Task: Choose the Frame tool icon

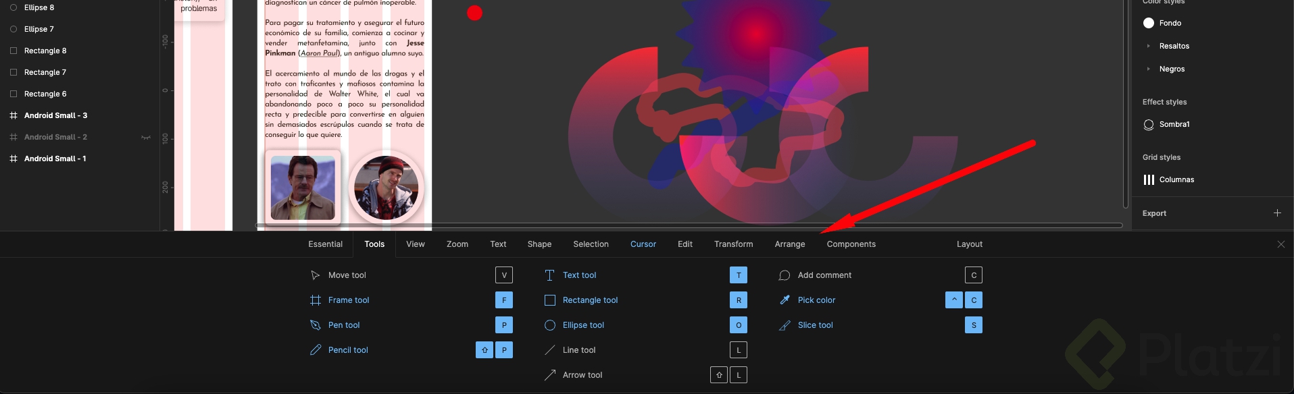Action: tap(315, 300)
